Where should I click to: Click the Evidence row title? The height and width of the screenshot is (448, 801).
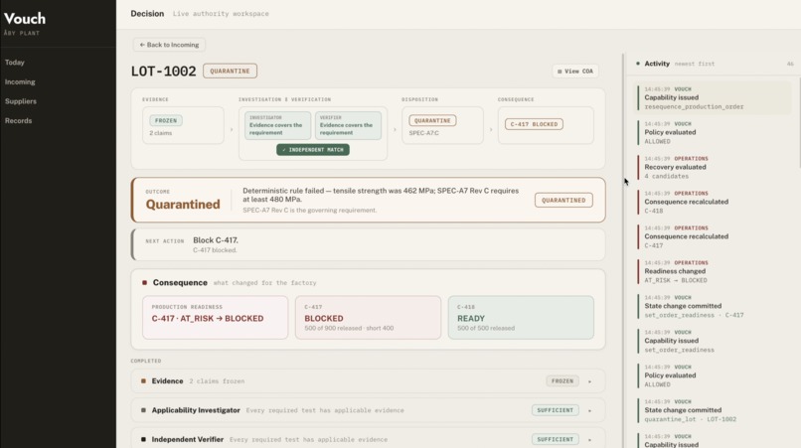167,381
